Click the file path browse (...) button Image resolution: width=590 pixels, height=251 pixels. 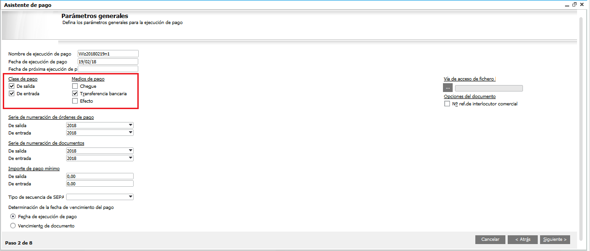tap(448, 88)
